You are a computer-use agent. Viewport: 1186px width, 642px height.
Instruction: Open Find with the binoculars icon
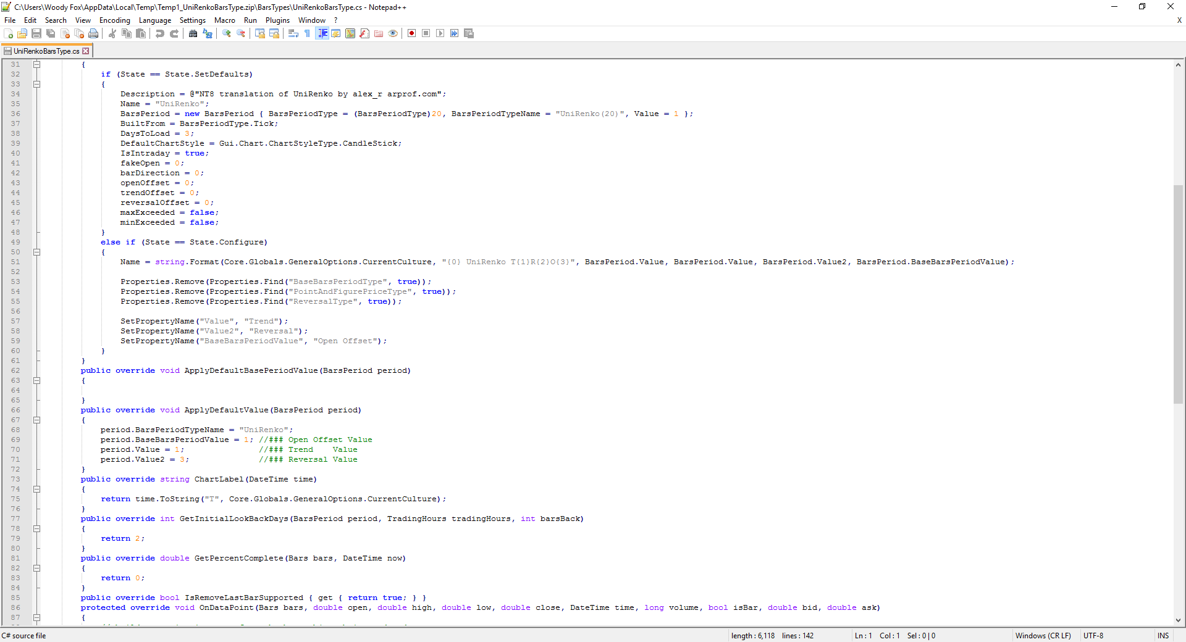coord(193,33)
